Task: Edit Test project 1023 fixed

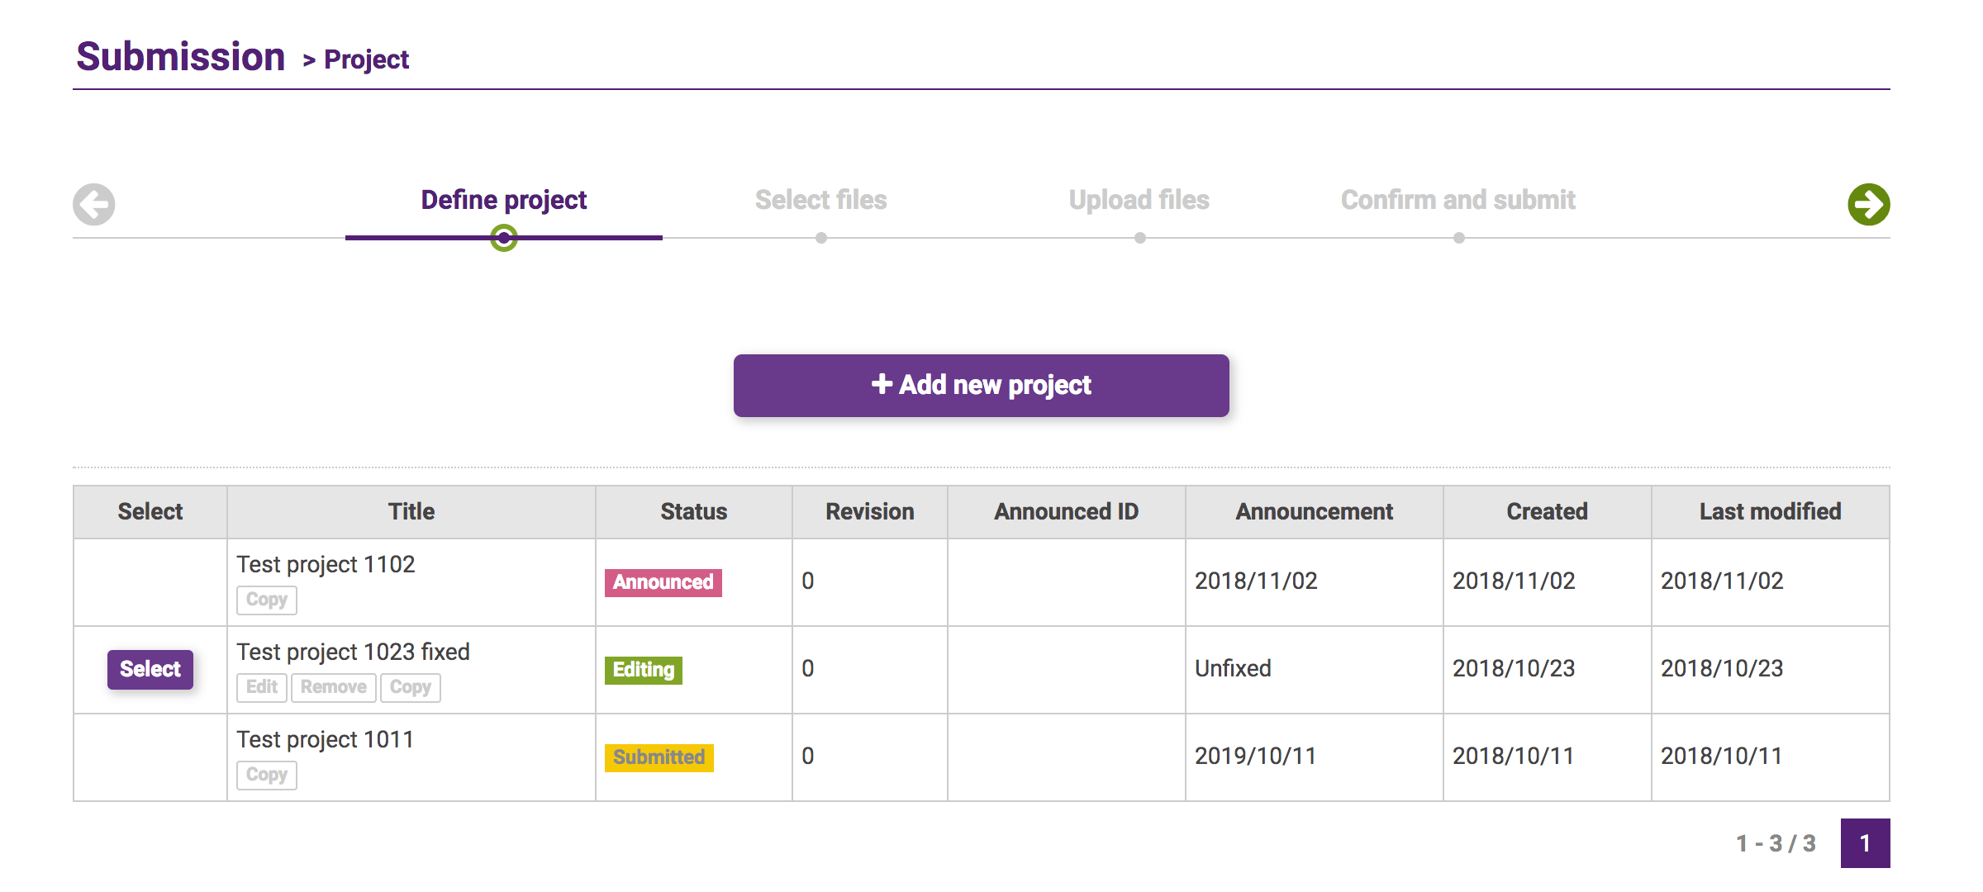Action: pos(261,687)
